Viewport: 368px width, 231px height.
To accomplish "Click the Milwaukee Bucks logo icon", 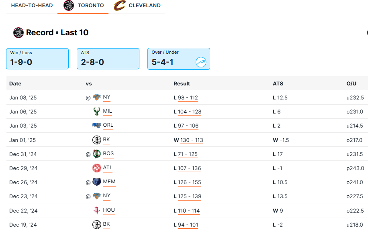I will pos(96,111).
